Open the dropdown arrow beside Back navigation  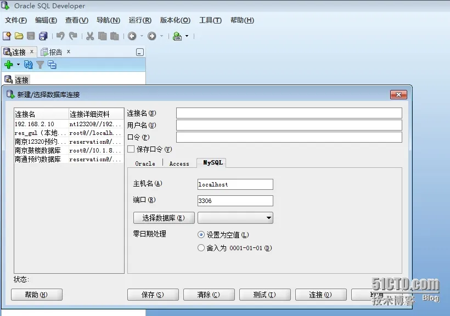[142, 36]
